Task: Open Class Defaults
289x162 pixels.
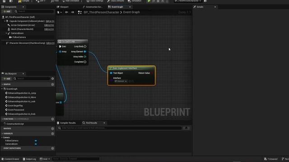Action: 116,1
